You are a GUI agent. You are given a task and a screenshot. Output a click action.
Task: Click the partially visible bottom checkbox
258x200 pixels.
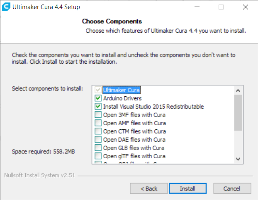(98, 163)
